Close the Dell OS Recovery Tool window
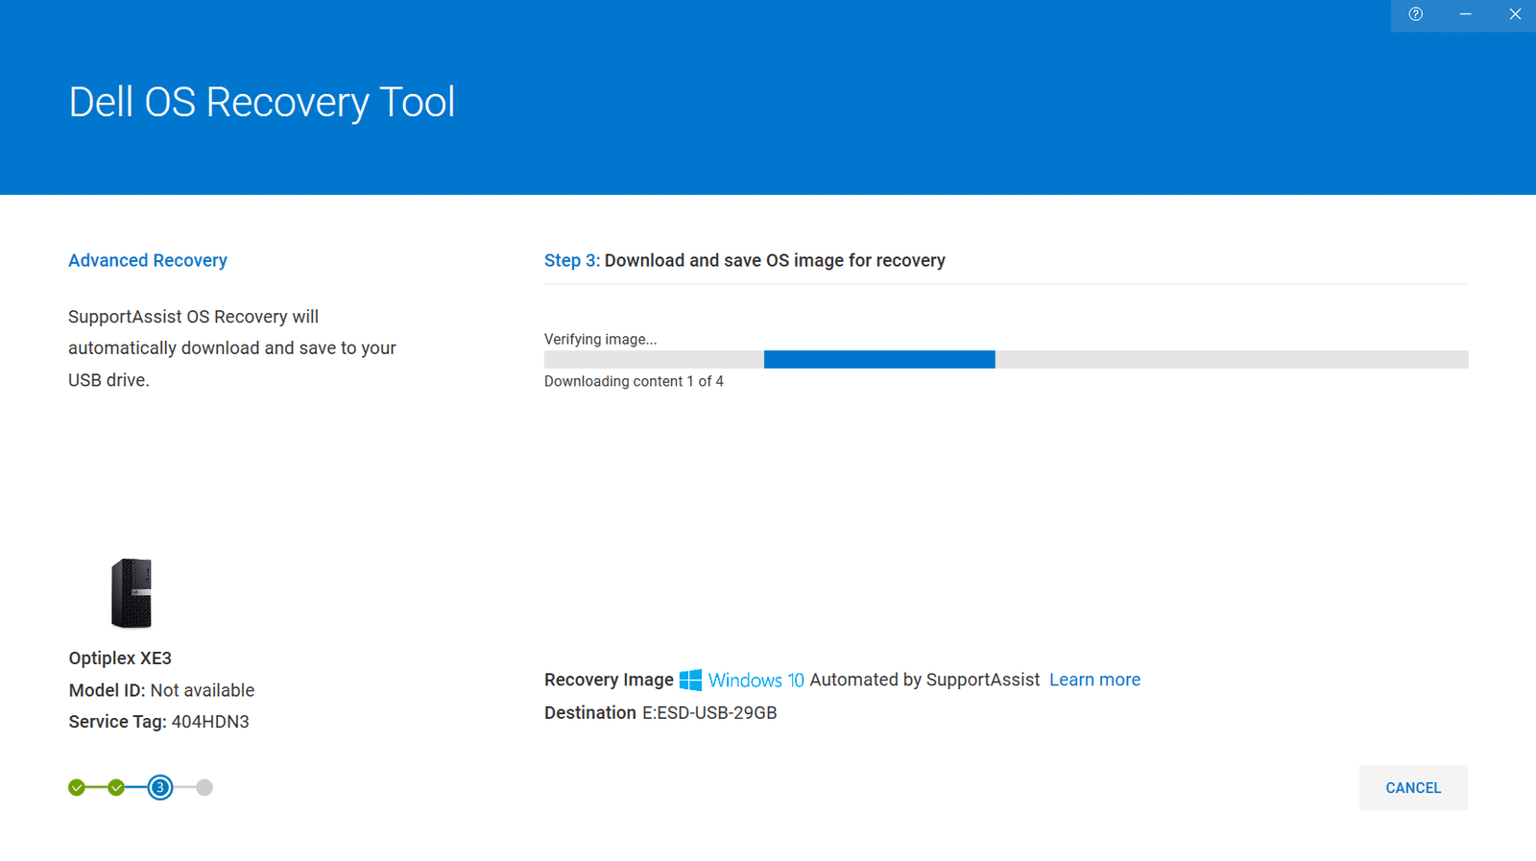The width and height of the screenshot is (1536, 861). coord(1515,14)
